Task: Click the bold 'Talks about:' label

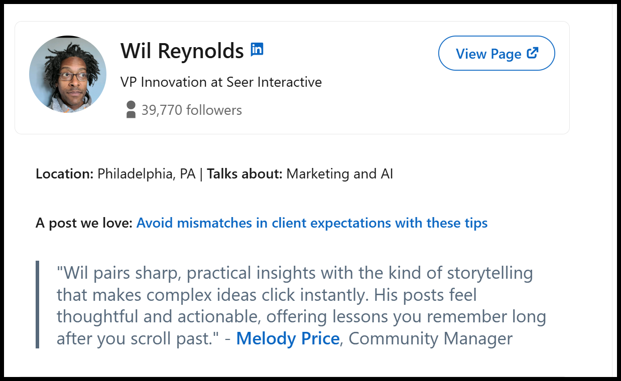Action: click(245, 174)
